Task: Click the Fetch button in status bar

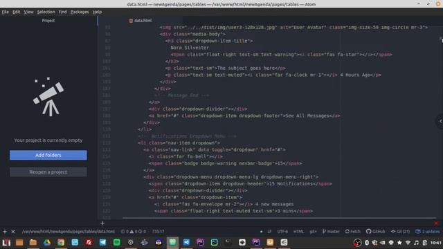Action: click(x=353, y=232)
